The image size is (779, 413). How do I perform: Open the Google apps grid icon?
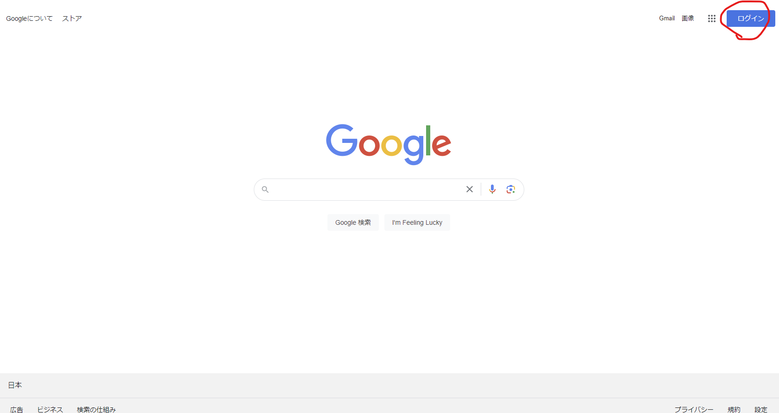point(712,18)
